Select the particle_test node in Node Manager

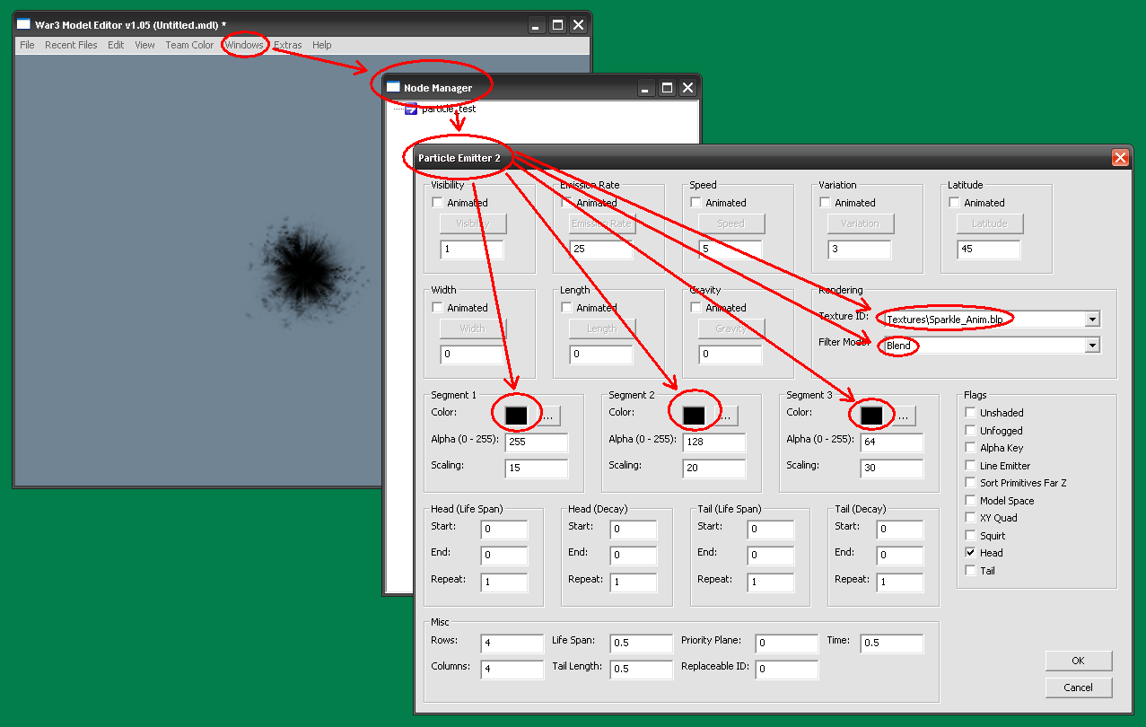click(x=449, y=109)
